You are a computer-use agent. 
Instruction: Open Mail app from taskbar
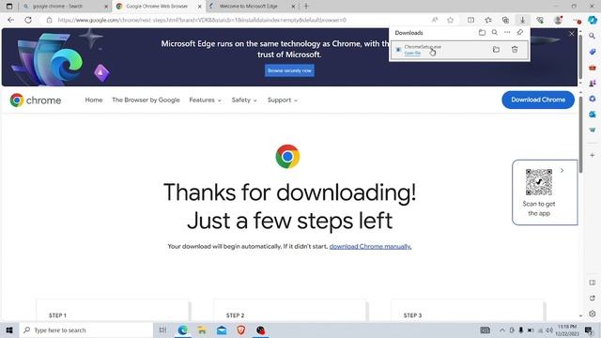222,330
